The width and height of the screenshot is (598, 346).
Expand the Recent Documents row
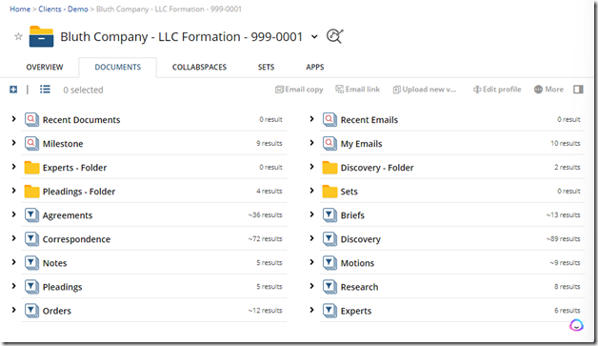pyautogui.click(x=13, y=119)
